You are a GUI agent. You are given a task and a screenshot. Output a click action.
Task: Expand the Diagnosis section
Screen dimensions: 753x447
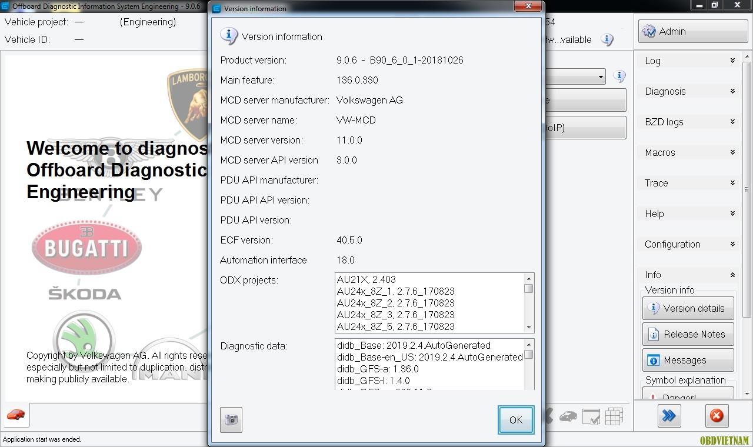coord(688,91)
